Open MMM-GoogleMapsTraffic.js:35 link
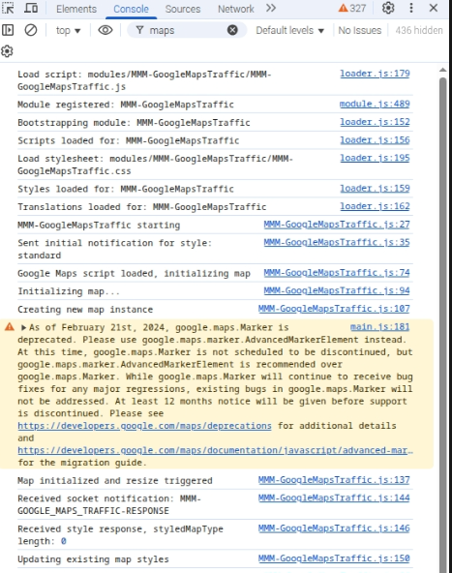The width and height of the screenshot is (452, 573). click(x=337, y=242)
